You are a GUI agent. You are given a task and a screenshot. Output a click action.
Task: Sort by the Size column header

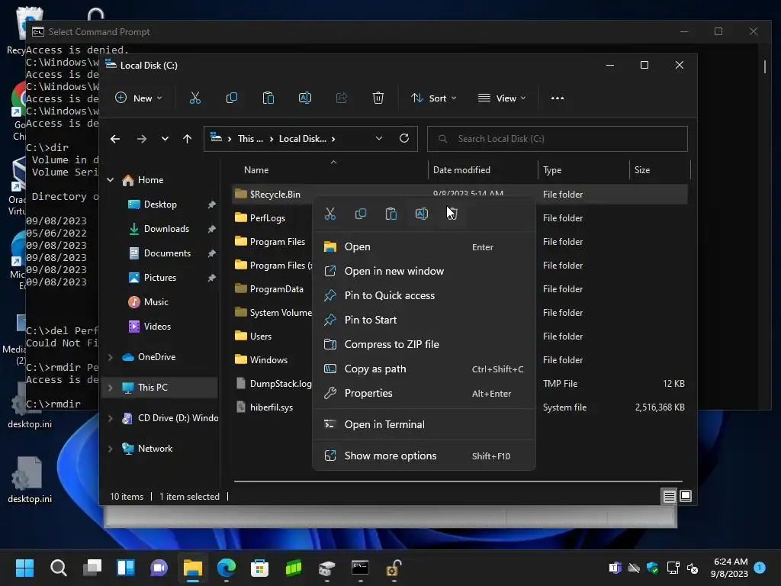click(x=642, y=170)
